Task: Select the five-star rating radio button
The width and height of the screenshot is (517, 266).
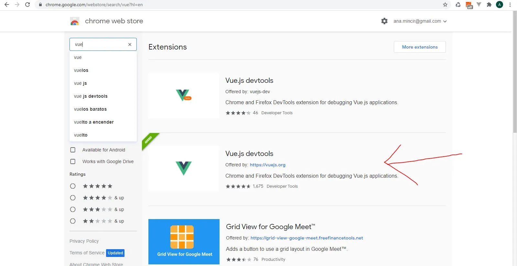Action: point(73,186)
